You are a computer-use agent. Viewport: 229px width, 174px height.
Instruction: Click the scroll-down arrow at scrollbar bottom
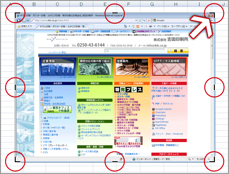click(x=212, y=155)
